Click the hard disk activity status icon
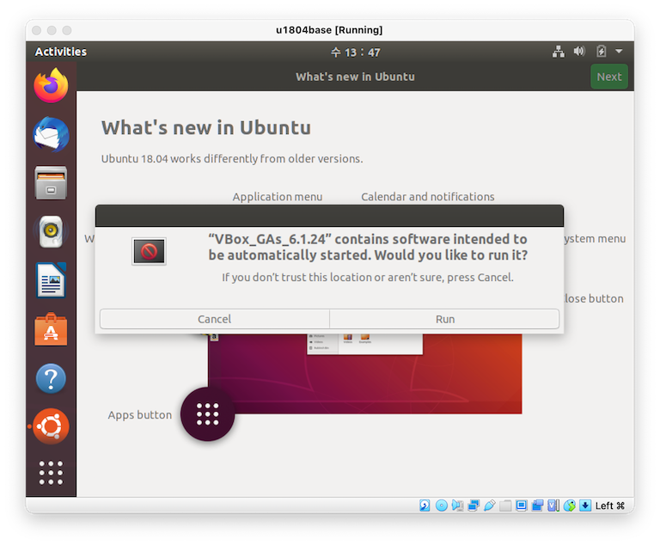Viewport: 660px width, 545px height. 425,505
